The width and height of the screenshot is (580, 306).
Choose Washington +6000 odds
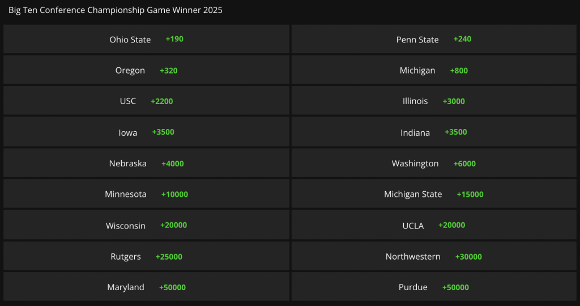tap(434, 163)
